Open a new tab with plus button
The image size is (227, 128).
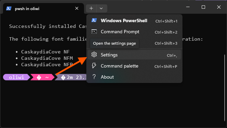click(91, 8)
